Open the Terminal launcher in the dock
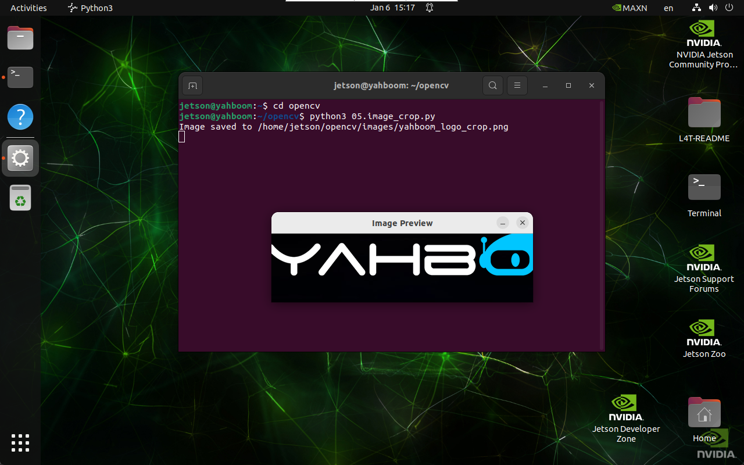 point(20,77)
